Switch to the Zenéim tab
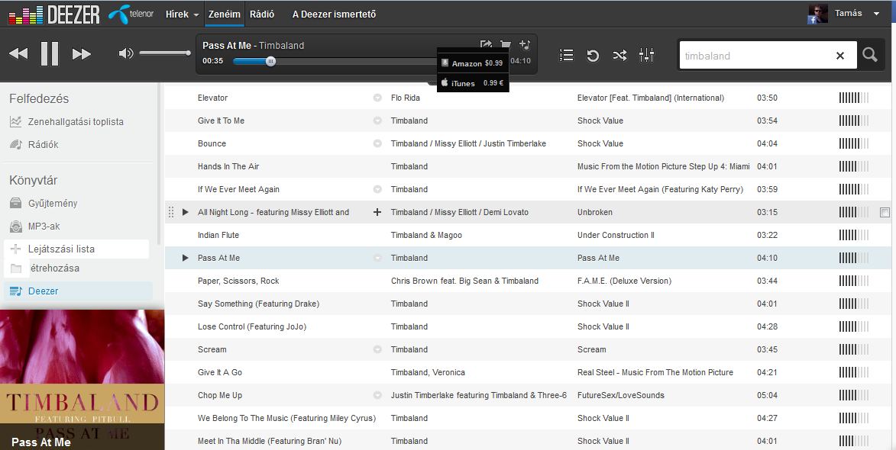This screenshot has width=896, height=450. tap(224, 14)
